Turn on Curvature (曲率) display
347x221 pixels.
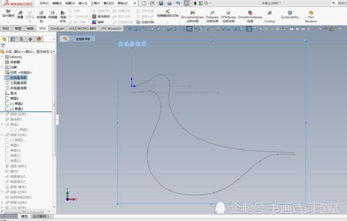pyautogui.click(x=98, y=22)
